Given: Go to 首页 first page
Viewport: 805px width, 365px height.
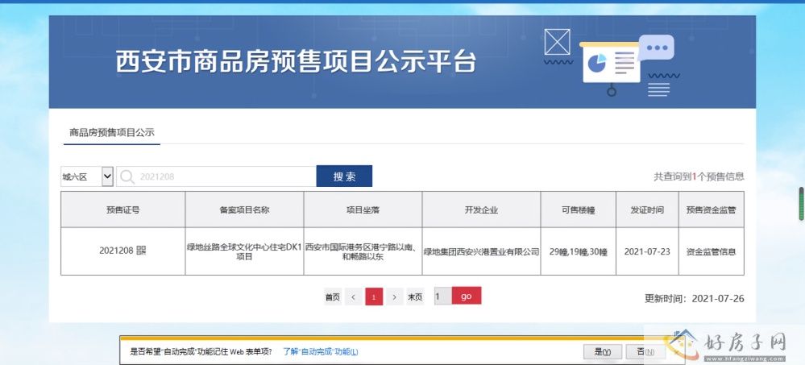Looking at the screenshot, I should coord(332,297).
